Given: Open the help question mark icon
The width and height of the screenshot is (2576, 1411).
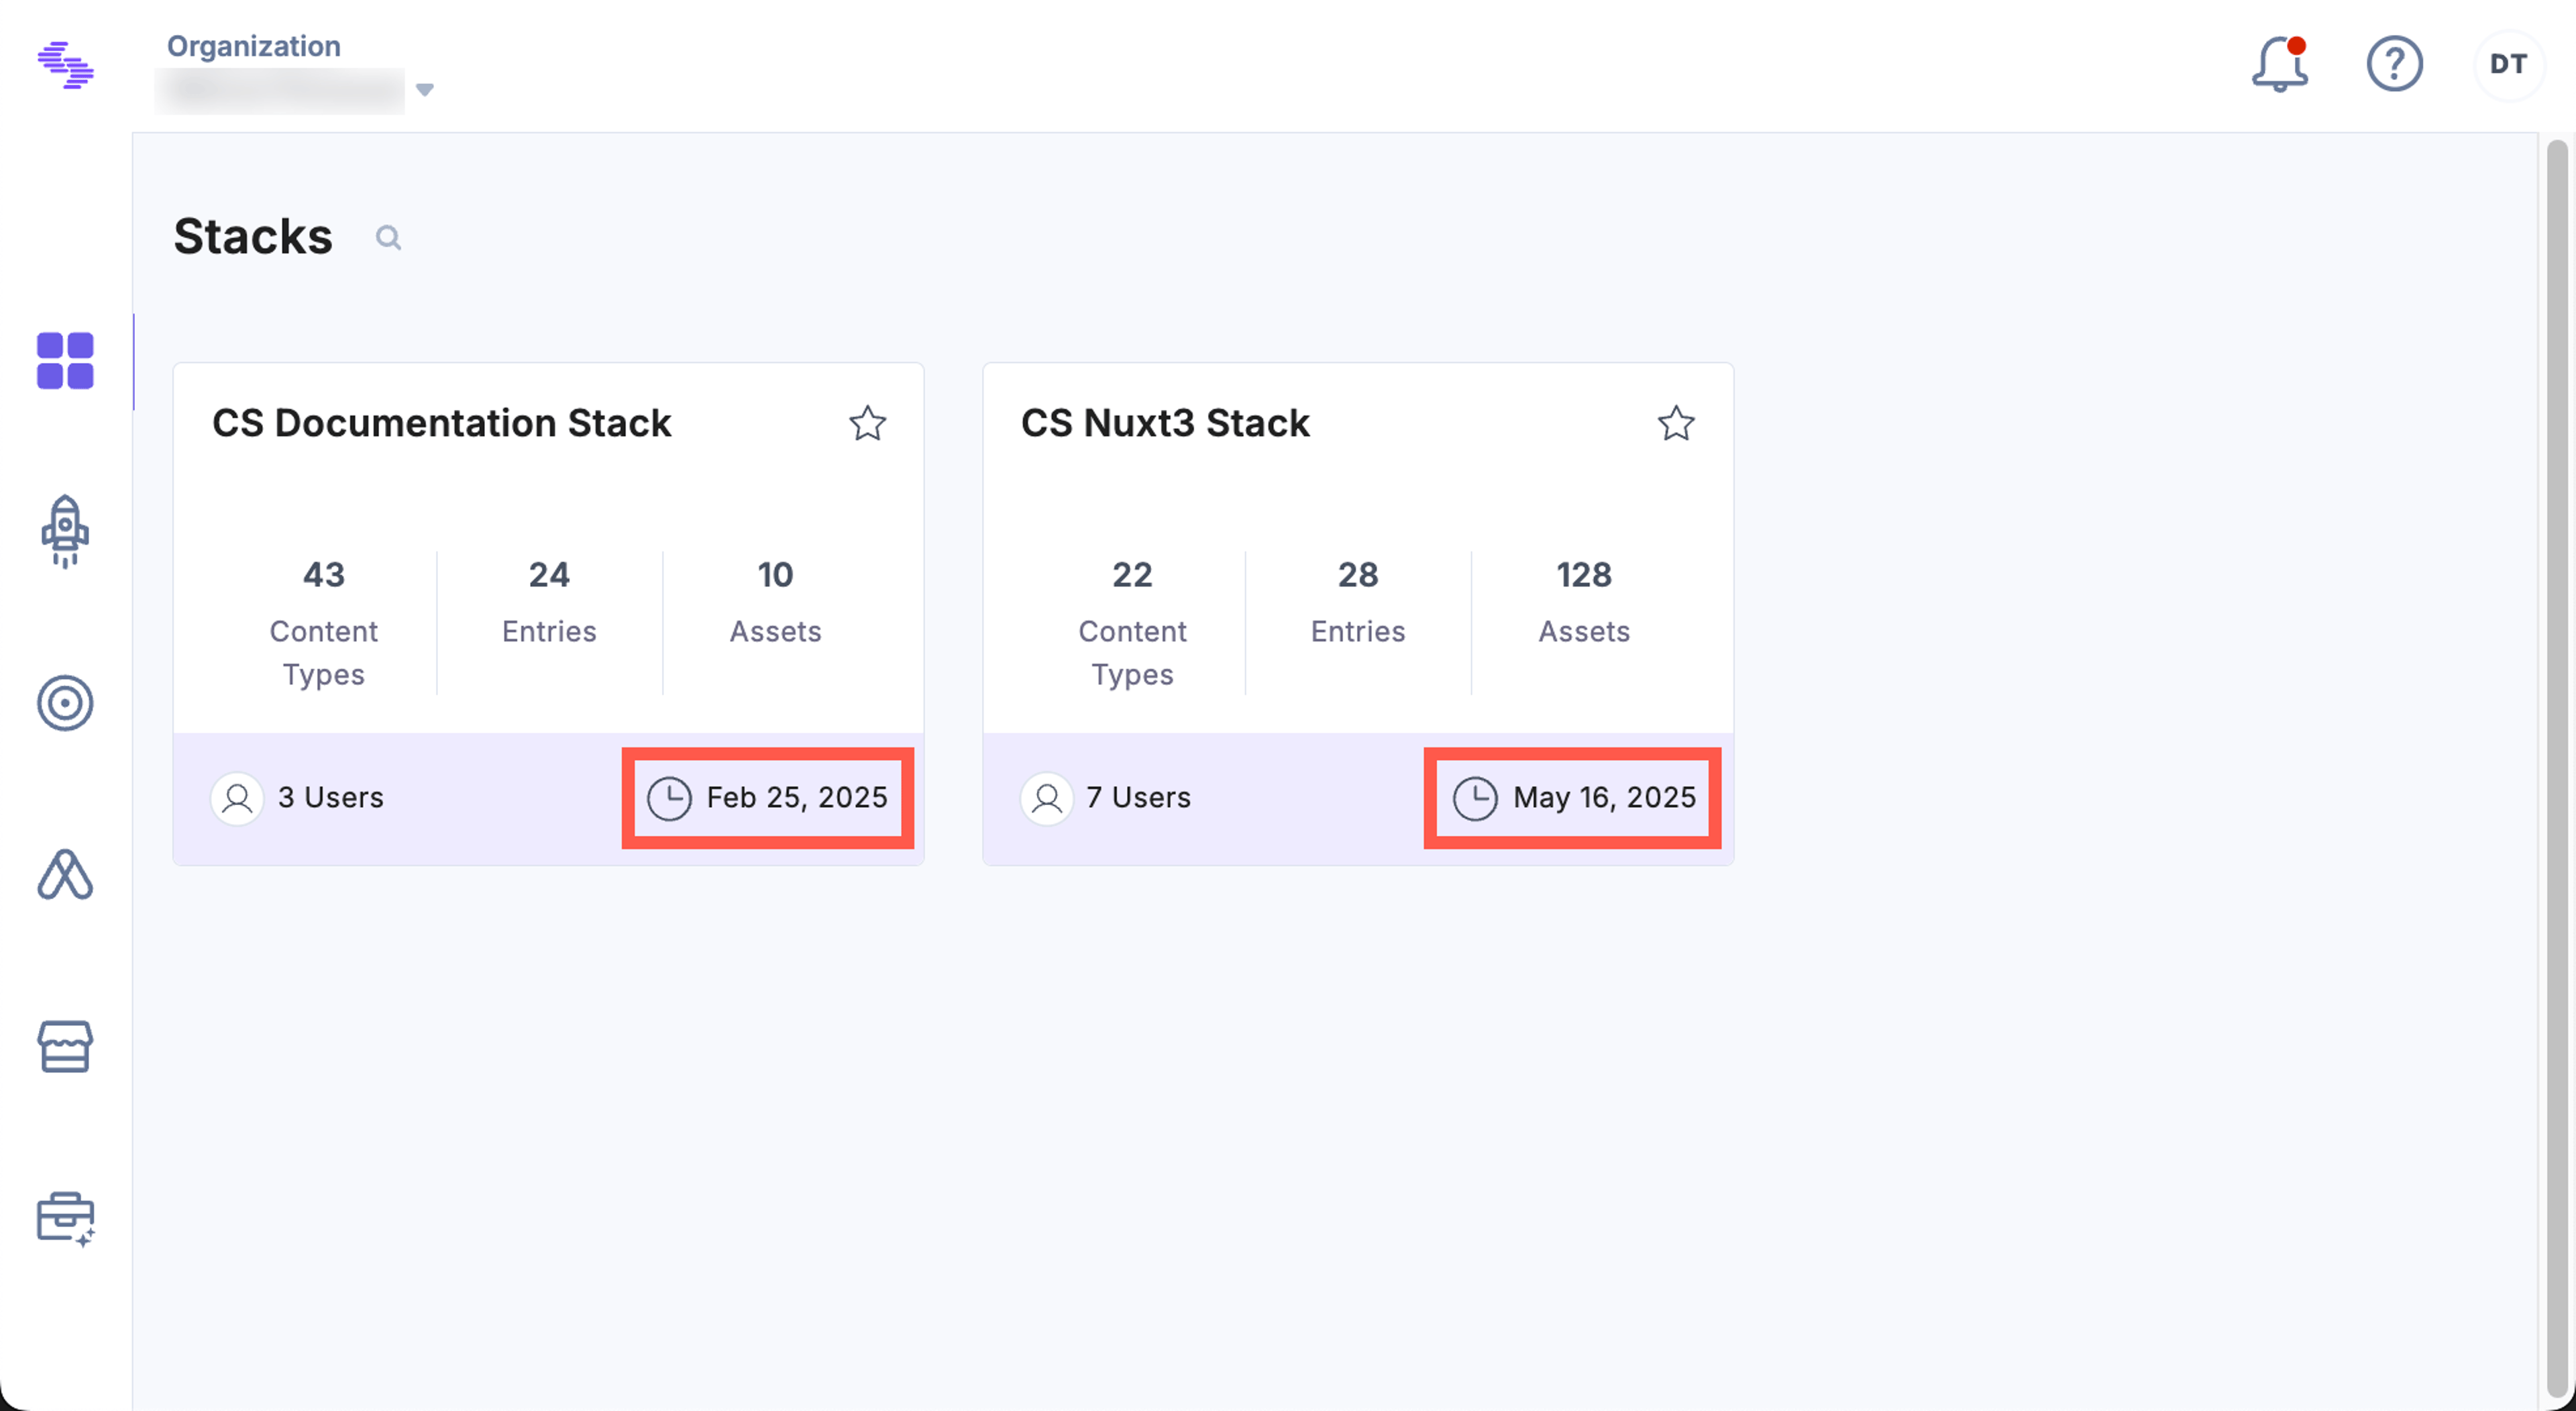Looking at the screenshot, I should (x=2394, y=64).
